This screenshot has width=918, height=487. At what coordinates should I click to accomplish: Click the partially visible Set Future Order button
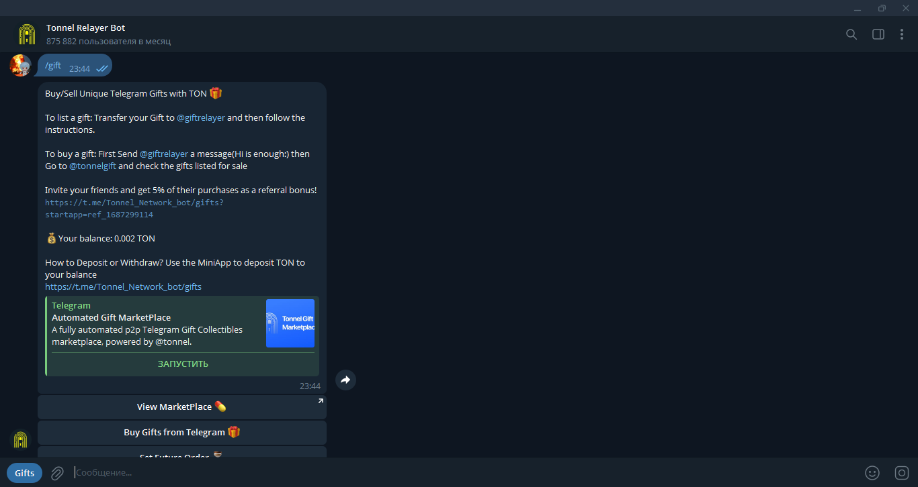click(182, 452)
